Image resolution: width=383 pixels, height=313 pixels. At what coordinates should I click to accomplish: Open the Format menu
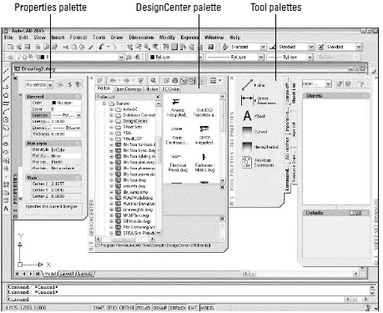78,38
